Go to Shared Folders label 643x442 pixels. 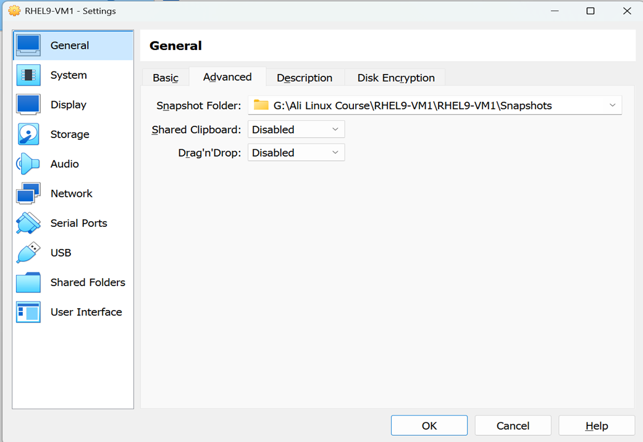click(x=88, y=282)
